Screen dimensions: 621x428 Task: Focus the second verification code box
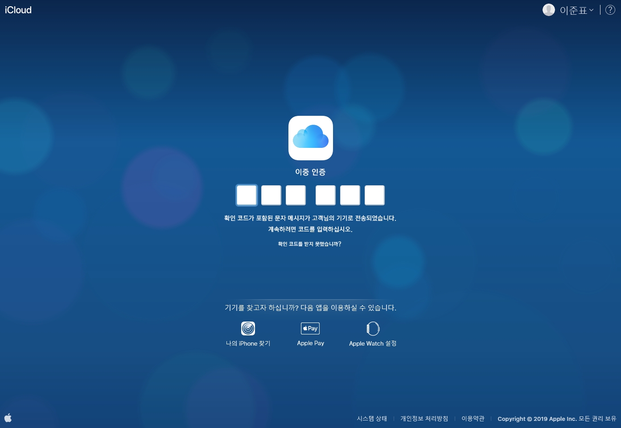(271, 195)
